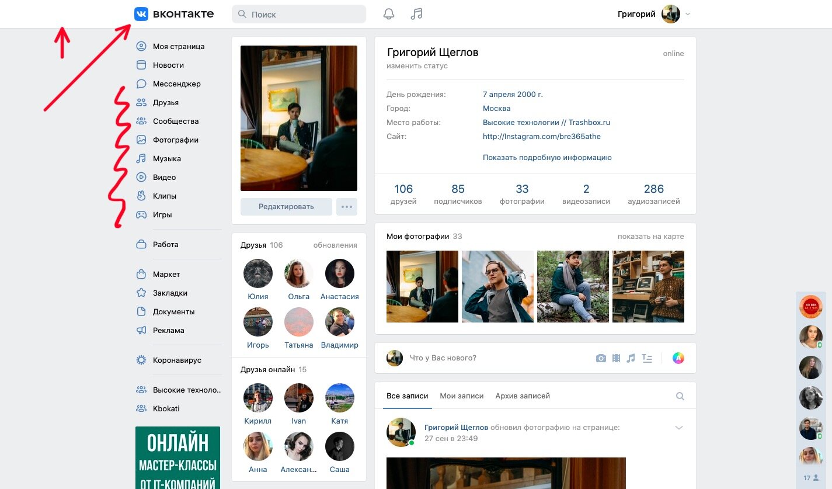The image size is (832, 489).
Task: Open online friend Кирилл's avatar
Action: [x=258, y=398]
